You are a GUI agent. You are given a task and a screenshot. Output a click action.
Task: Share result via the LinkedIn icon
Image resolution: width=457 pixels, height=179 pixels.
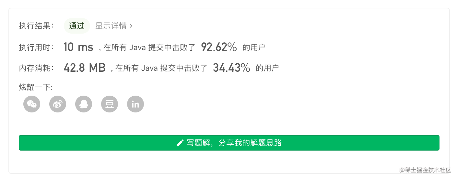135,104
